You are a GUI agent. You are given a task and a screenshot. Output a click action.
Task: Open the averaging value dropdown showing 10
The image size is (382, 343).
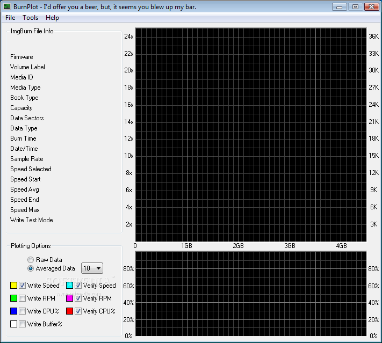point(92,268)
